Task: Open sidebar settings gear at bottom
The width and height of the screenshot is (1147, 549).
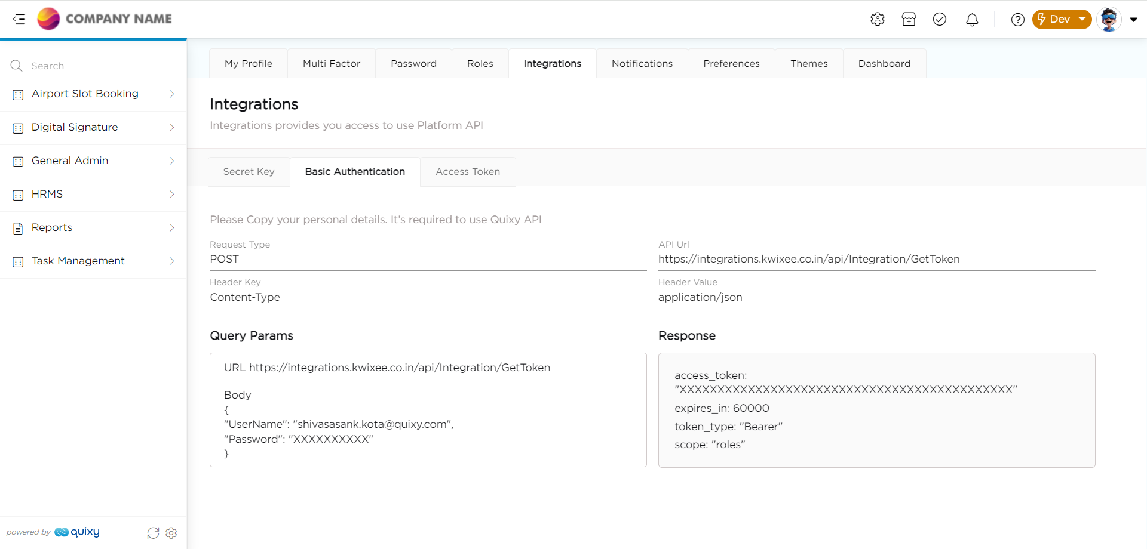Action: pyautogui.click(x=171, y=533)
